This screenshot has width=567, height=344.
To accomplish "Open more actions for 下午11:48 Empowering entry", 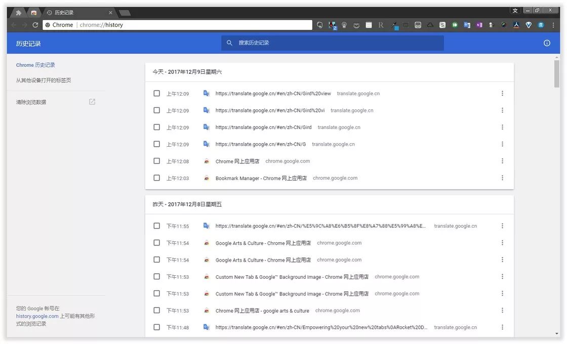I will click(x=502, y=327).
